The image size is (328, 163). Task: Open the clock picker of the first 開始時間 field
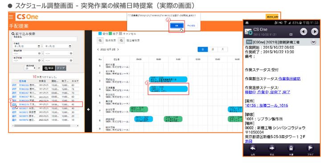pyautogui.click(x=39, y=54)
